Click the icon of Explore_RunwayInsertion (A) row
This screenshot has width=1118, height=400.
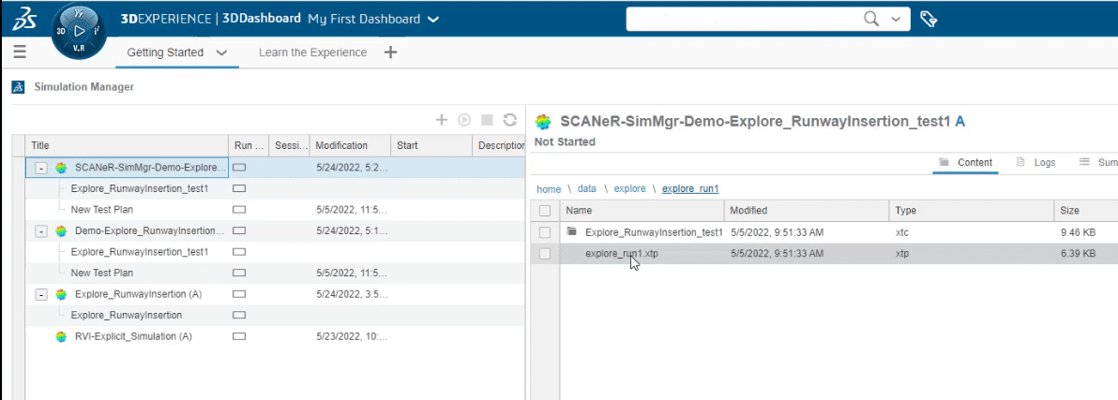pos(61,294)
